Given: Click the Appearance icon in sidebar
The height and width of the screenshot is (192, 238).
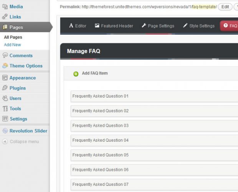Looking at the screenshot, I should coord(5,78).
